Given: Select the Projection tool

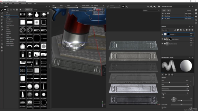Looking at the screenshot, I should point(2,16).
